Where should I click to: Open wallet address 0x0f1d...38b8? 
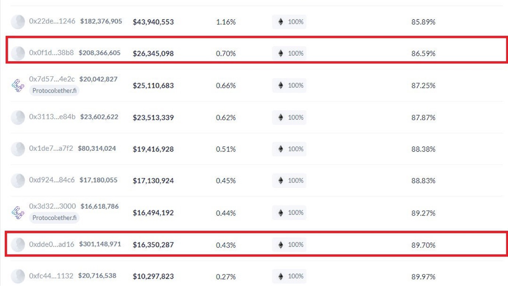51,53
